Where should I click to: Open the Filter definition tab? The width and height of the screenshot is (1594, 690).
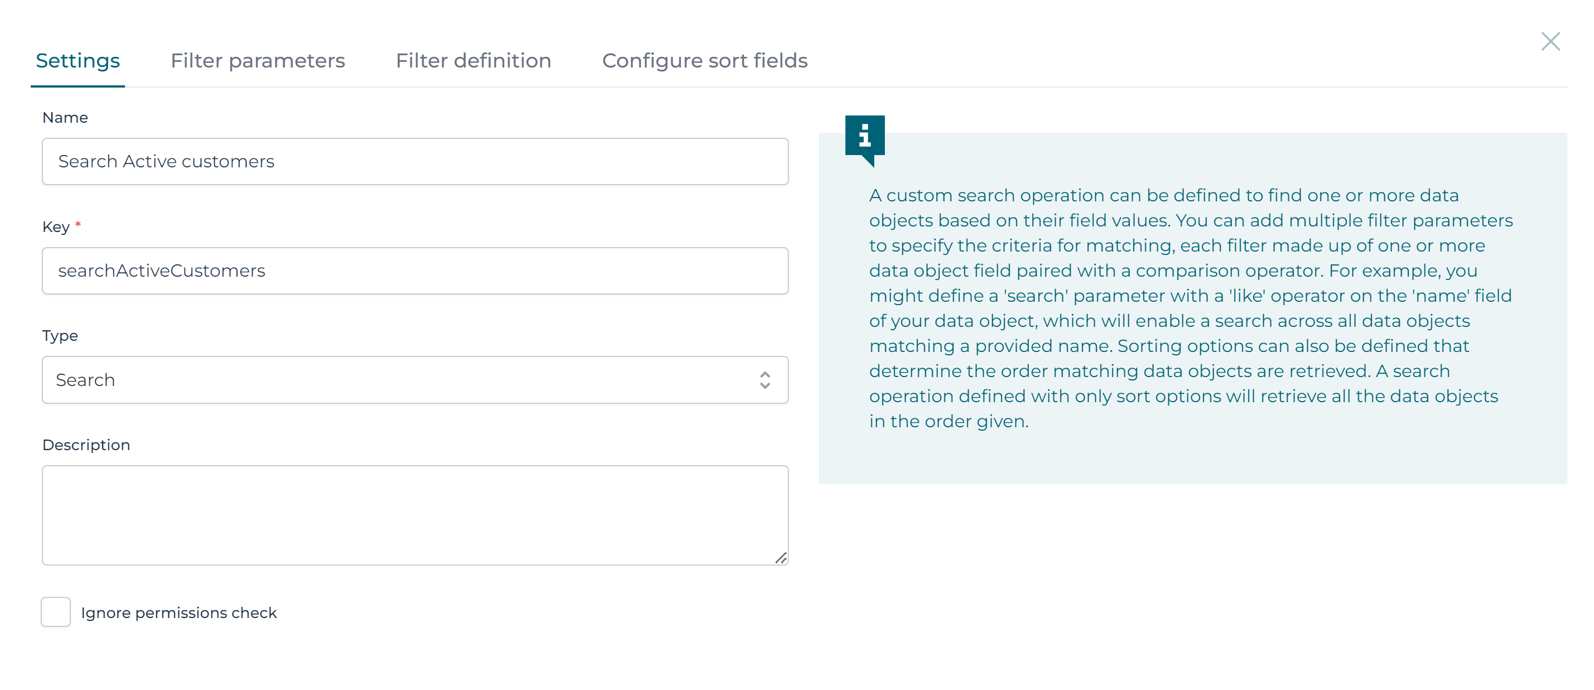(473, 60)
